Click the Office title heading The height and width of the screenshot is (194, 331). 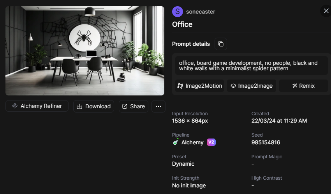tap(182, 24)
